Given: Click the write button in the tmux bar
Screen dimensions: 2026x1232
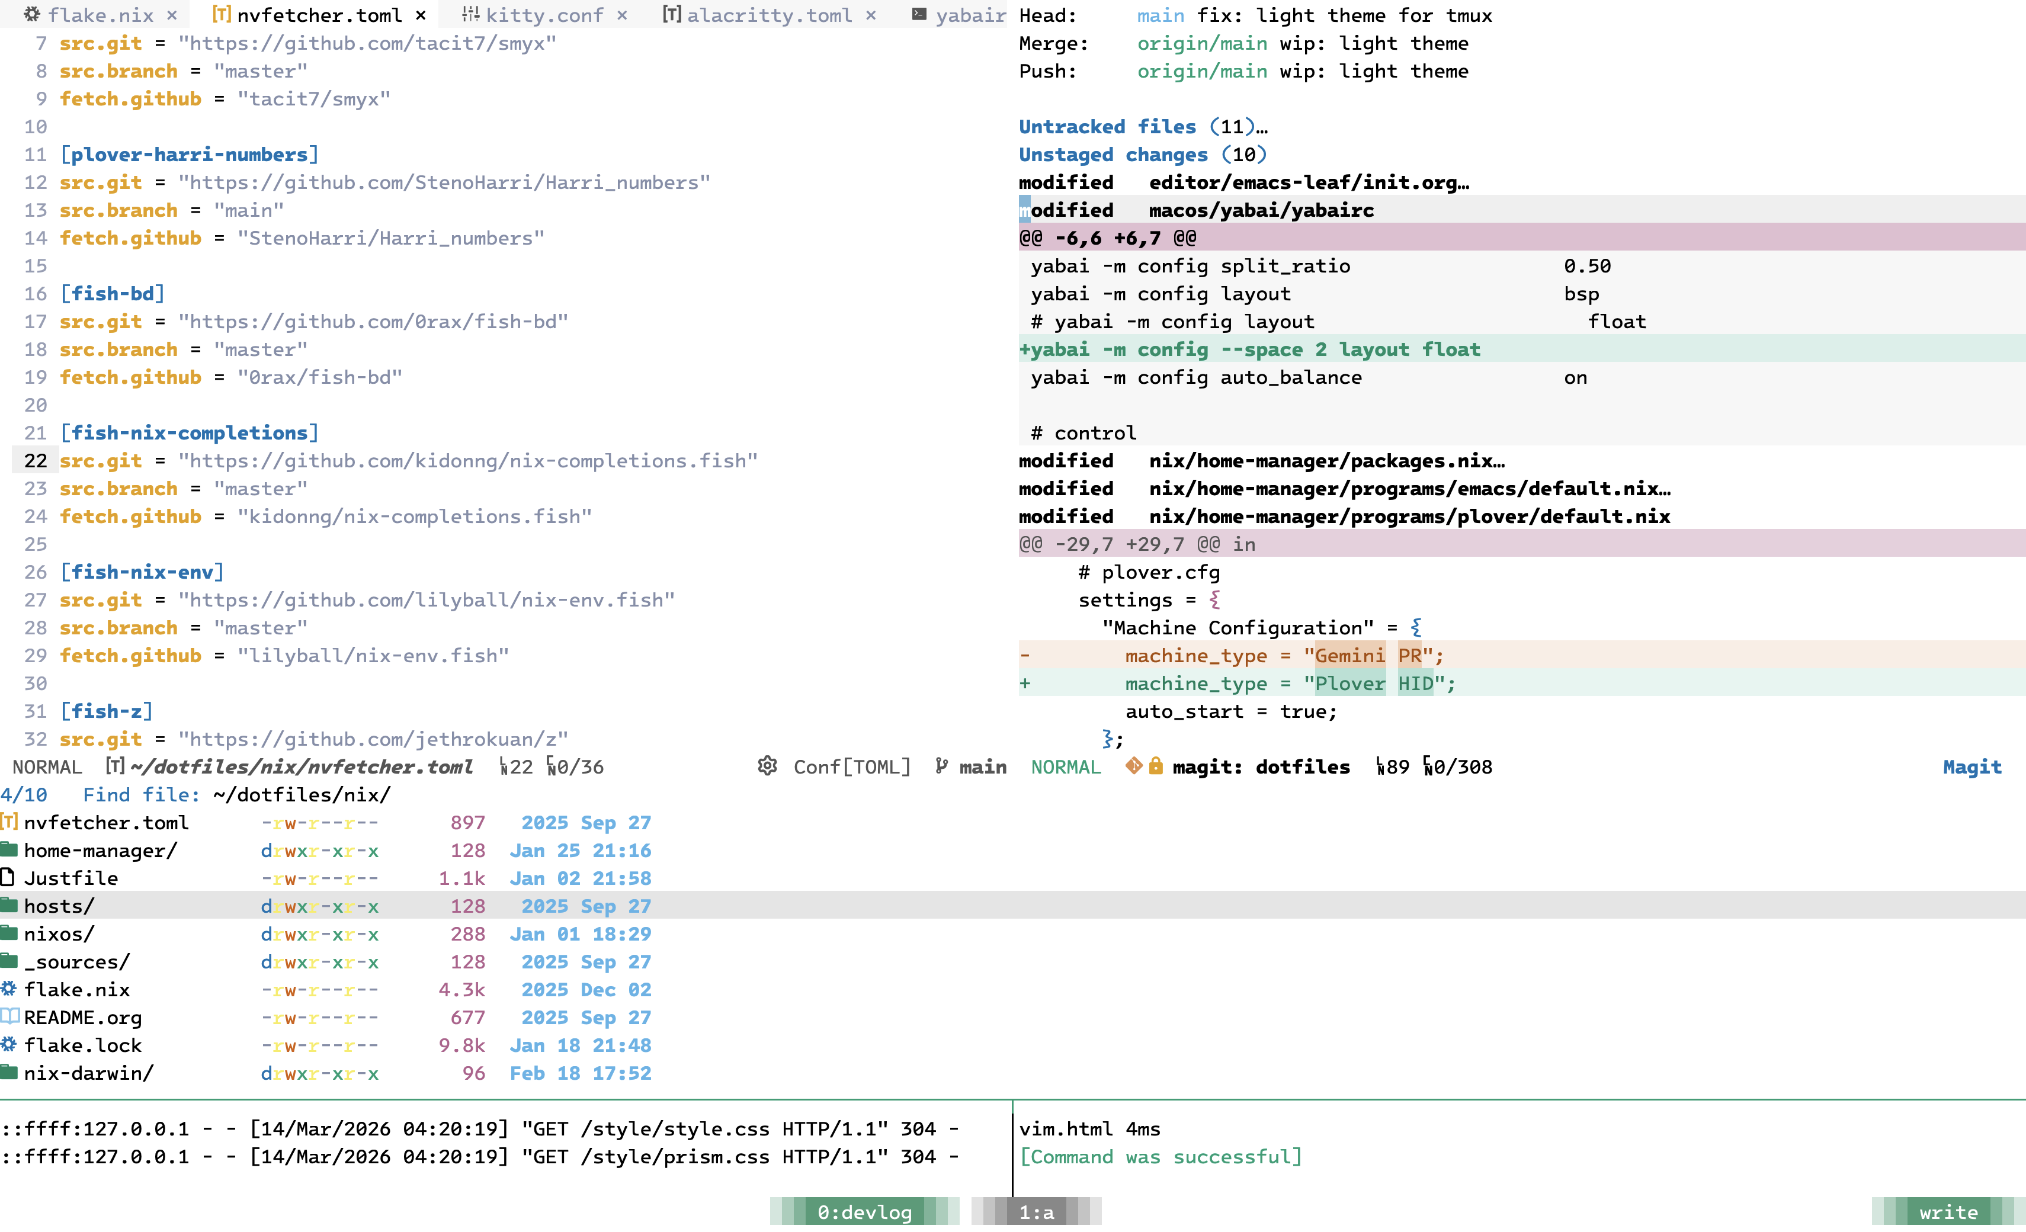Looking at the screenshot, I should pos(1949,1211).
